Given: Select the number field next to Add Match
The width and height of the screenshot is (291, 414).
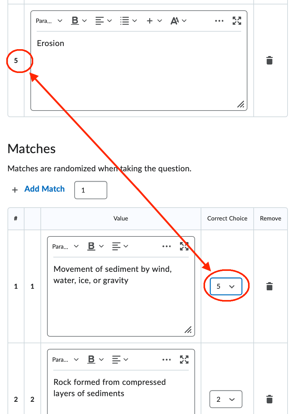Looking at the screenshot, I should (91, 190).
